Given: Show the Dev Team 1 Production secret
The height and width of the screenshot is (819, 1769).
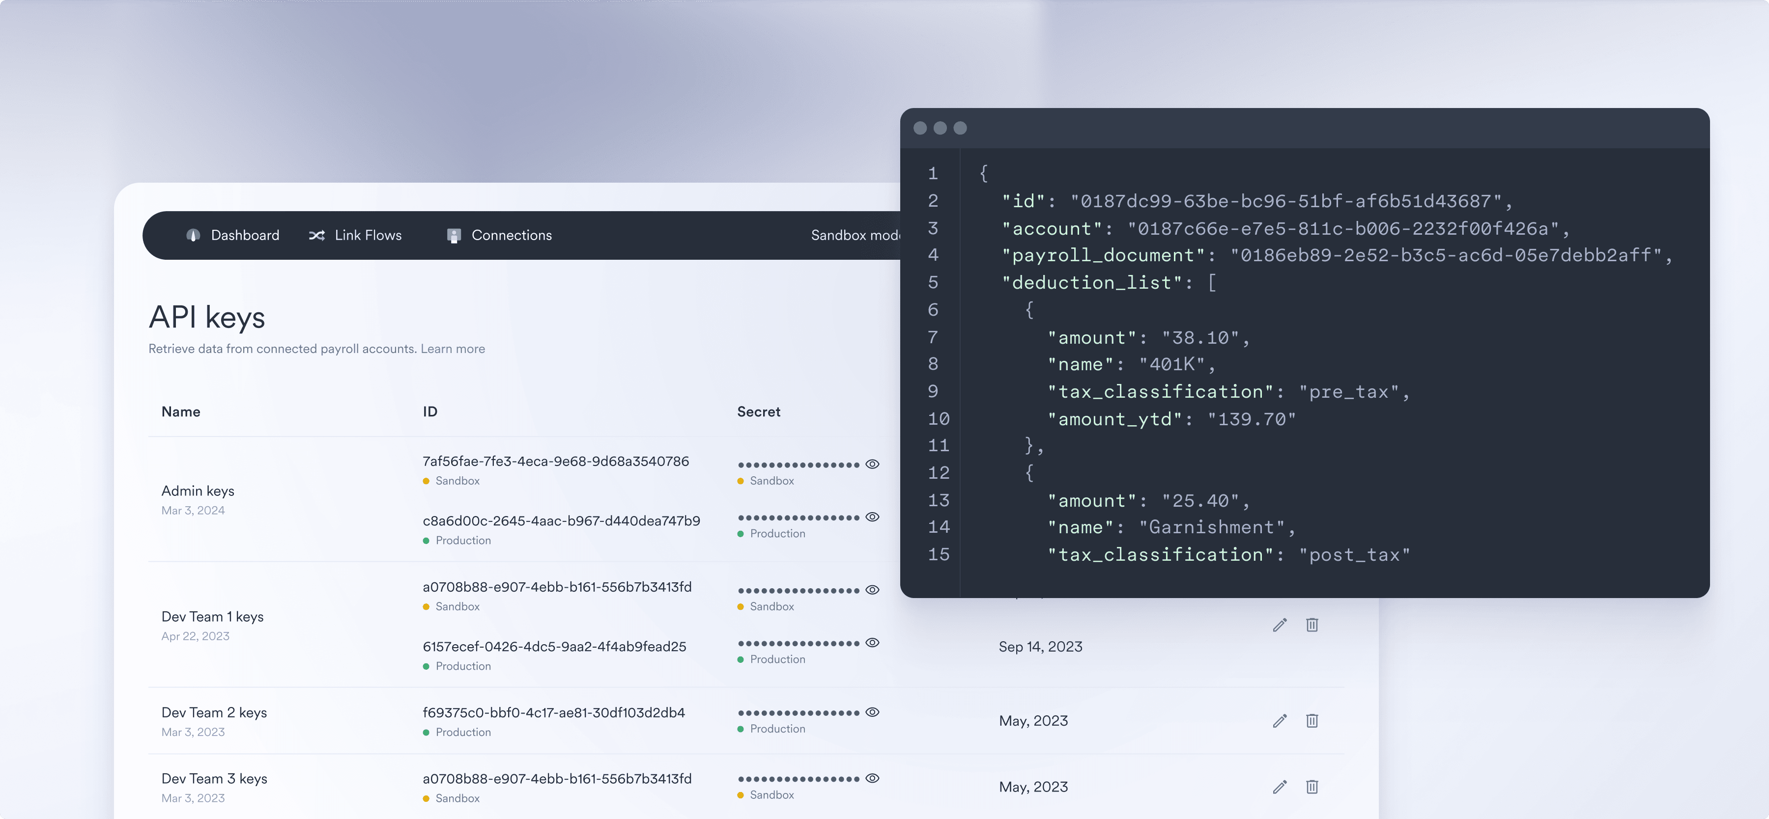Looking at the screenshot, I should point(872,643).
